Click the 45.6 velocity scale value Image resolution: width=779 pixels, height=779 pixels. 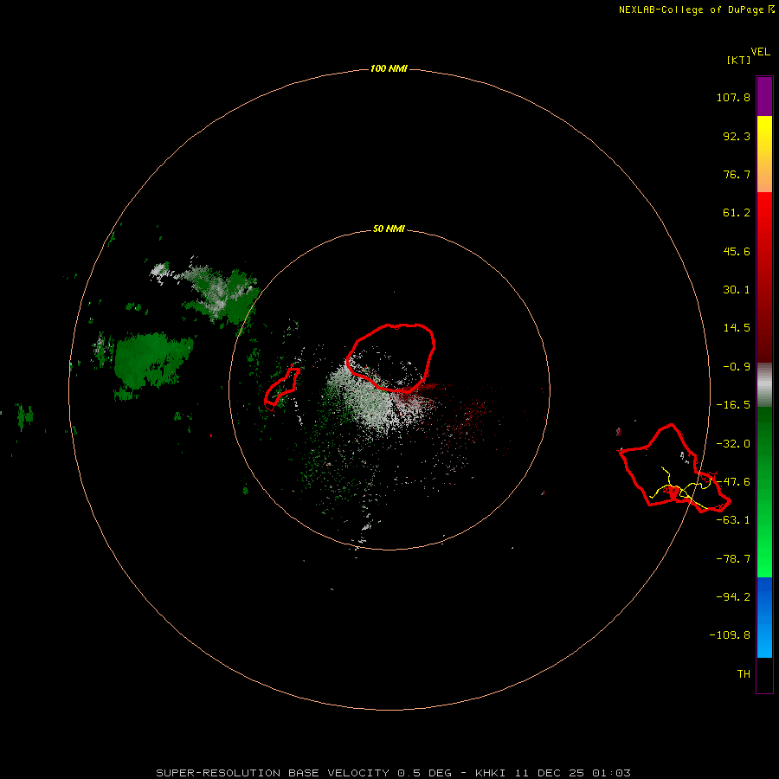pos(737,251)
